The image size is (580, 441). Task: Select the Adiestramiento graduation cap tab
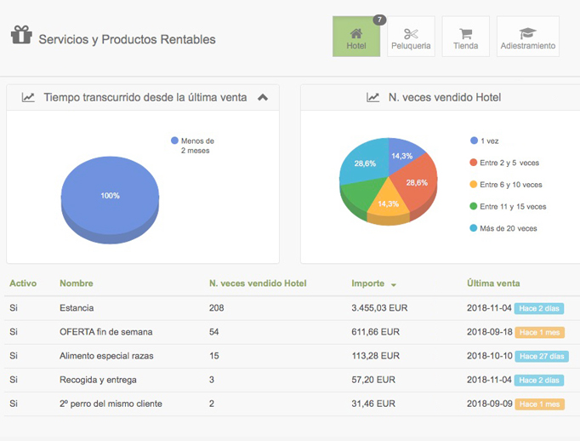pyautogui.click(x=527, y=37)
